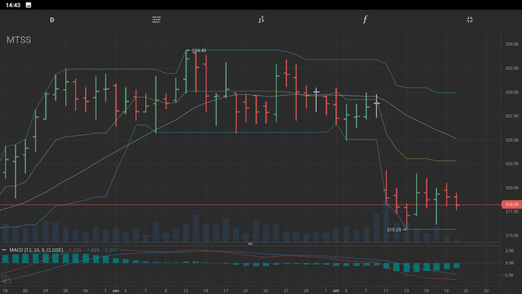
Task: Tap the -2.00 MACD axis label
Action: click(509, 275)
